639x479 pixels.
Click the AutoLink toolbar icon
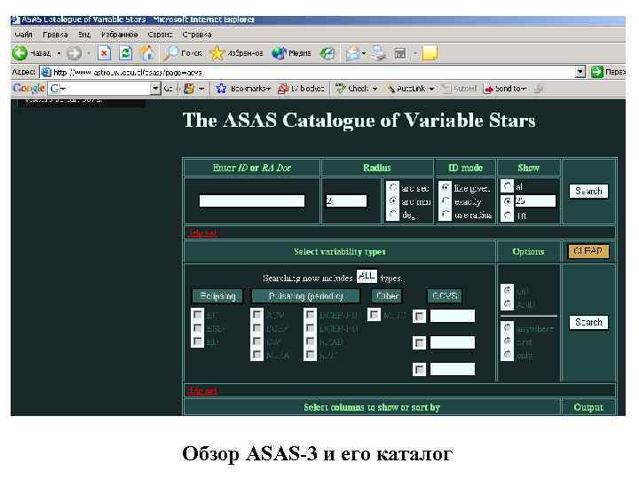click(390, 89)
